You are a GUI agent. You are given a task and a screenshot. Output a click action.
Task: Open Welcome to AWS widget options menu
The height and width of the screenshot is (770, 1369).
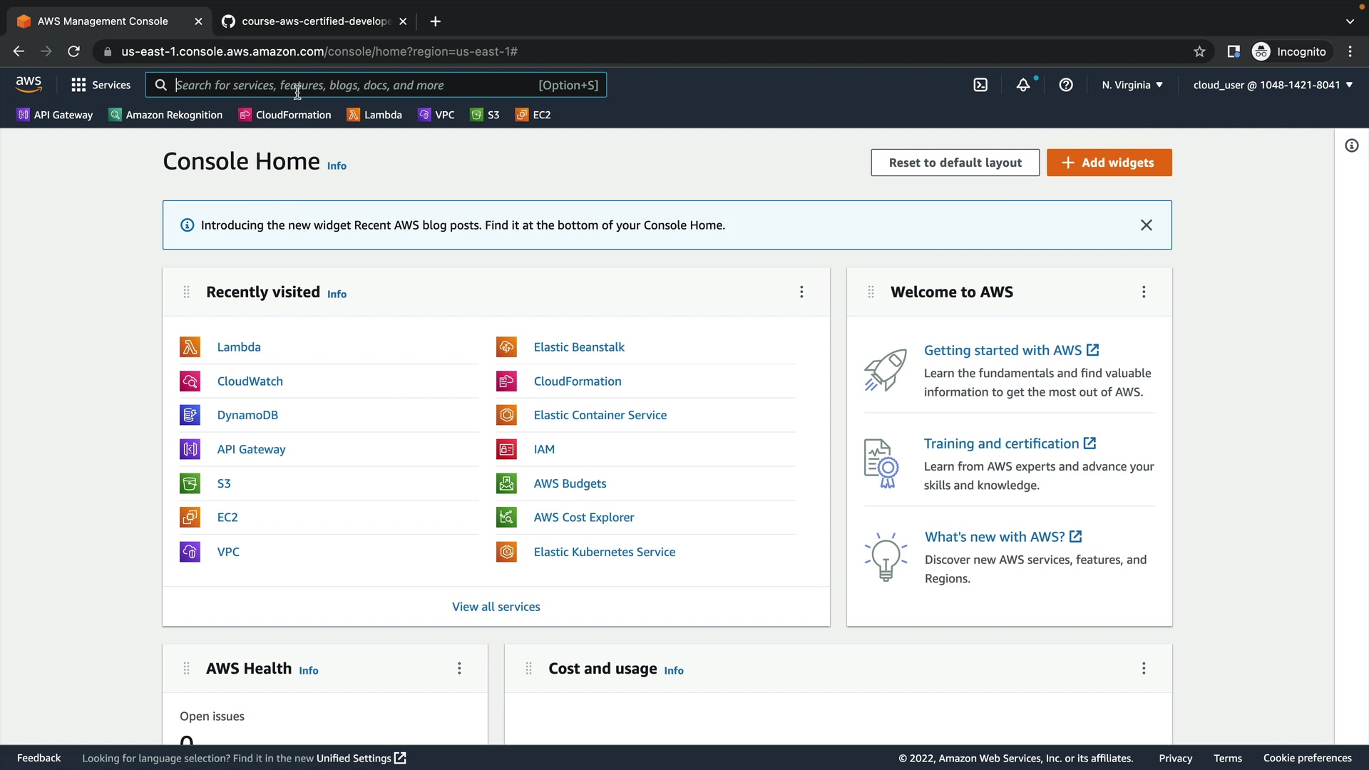coord(1144,292)
